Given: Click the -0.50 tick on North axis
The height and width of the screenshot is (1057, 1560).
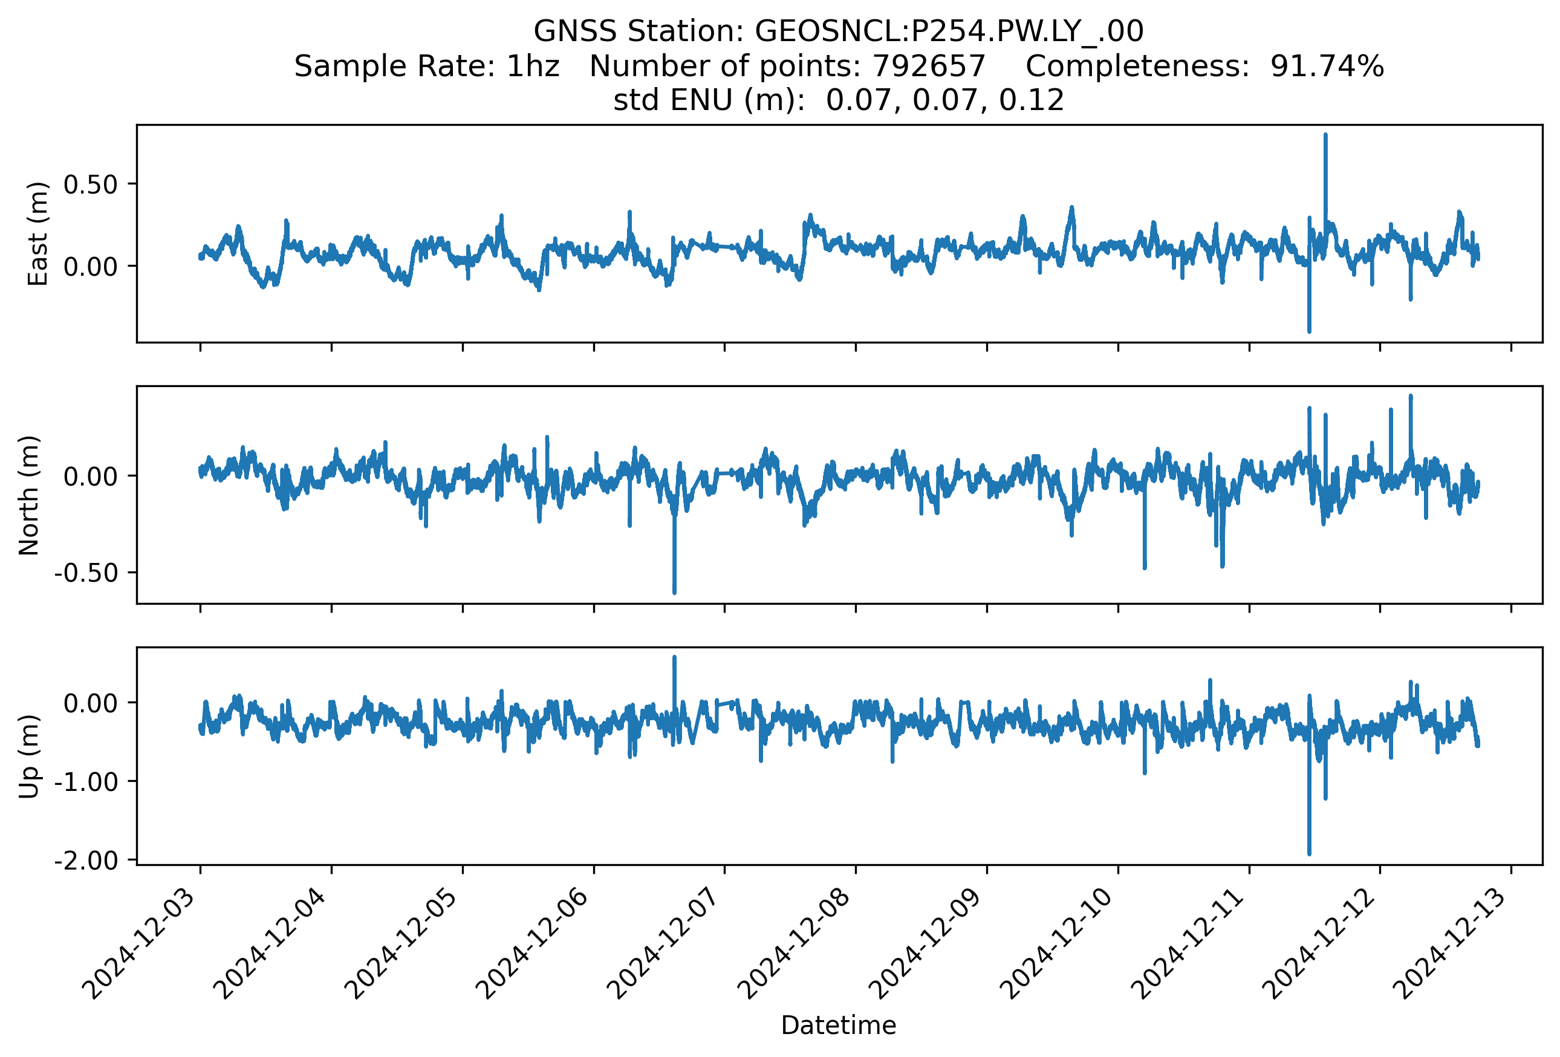Looking at the screenshot, I should pyautogui.click(x=86, y=573).
